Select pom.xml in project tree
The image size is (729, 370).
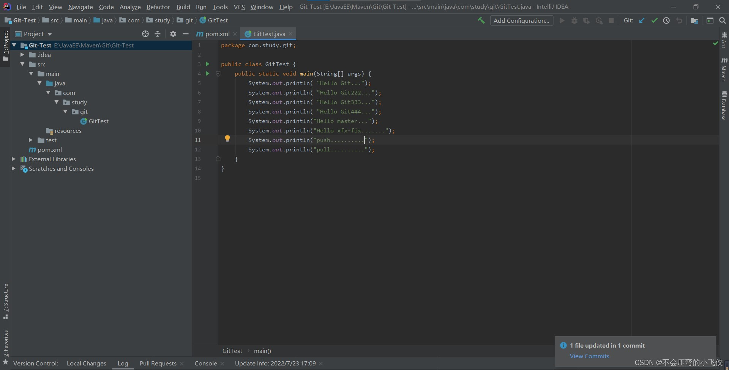[46, 150]
